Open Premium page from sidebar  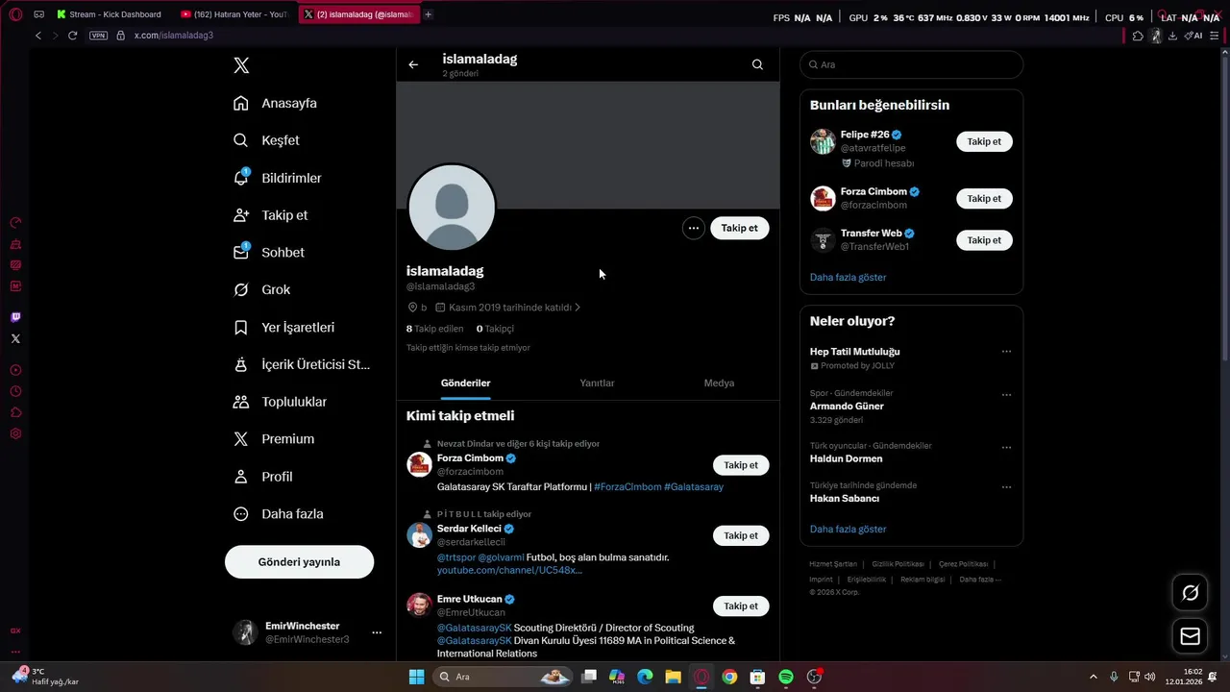[274, 438]
